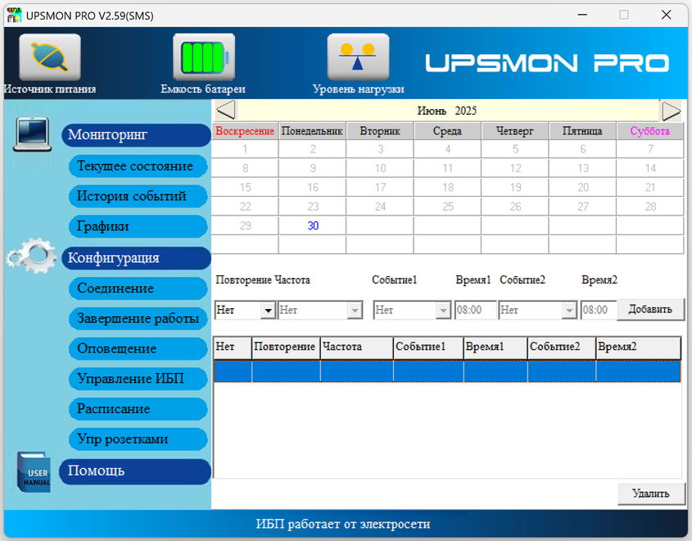Click the Вторник column header
The image size is (692, 541).
[380, 131]
